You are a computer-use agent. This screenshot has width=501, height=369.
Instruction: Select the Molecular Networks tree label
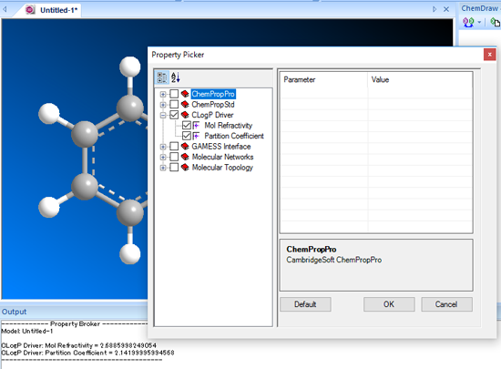coord(222,157)
